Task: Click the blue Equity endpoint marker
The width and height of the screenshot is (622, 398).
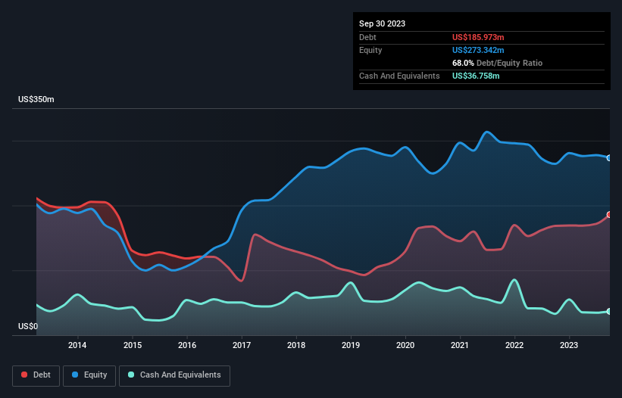Action: [609, 158]
